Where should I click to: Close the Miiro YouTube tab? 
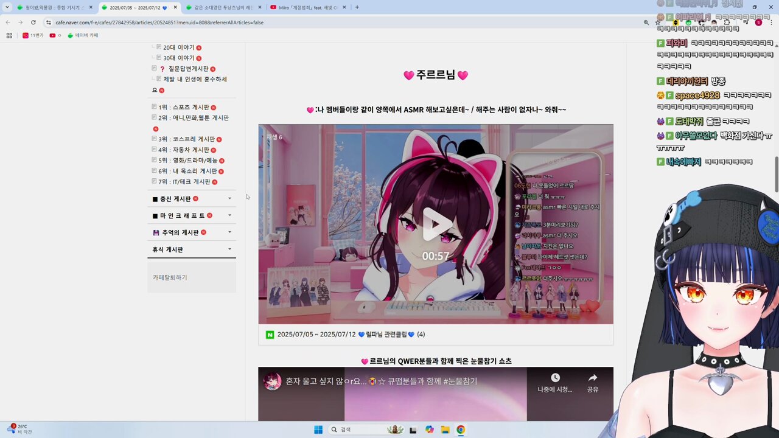[x=344, y=7]
